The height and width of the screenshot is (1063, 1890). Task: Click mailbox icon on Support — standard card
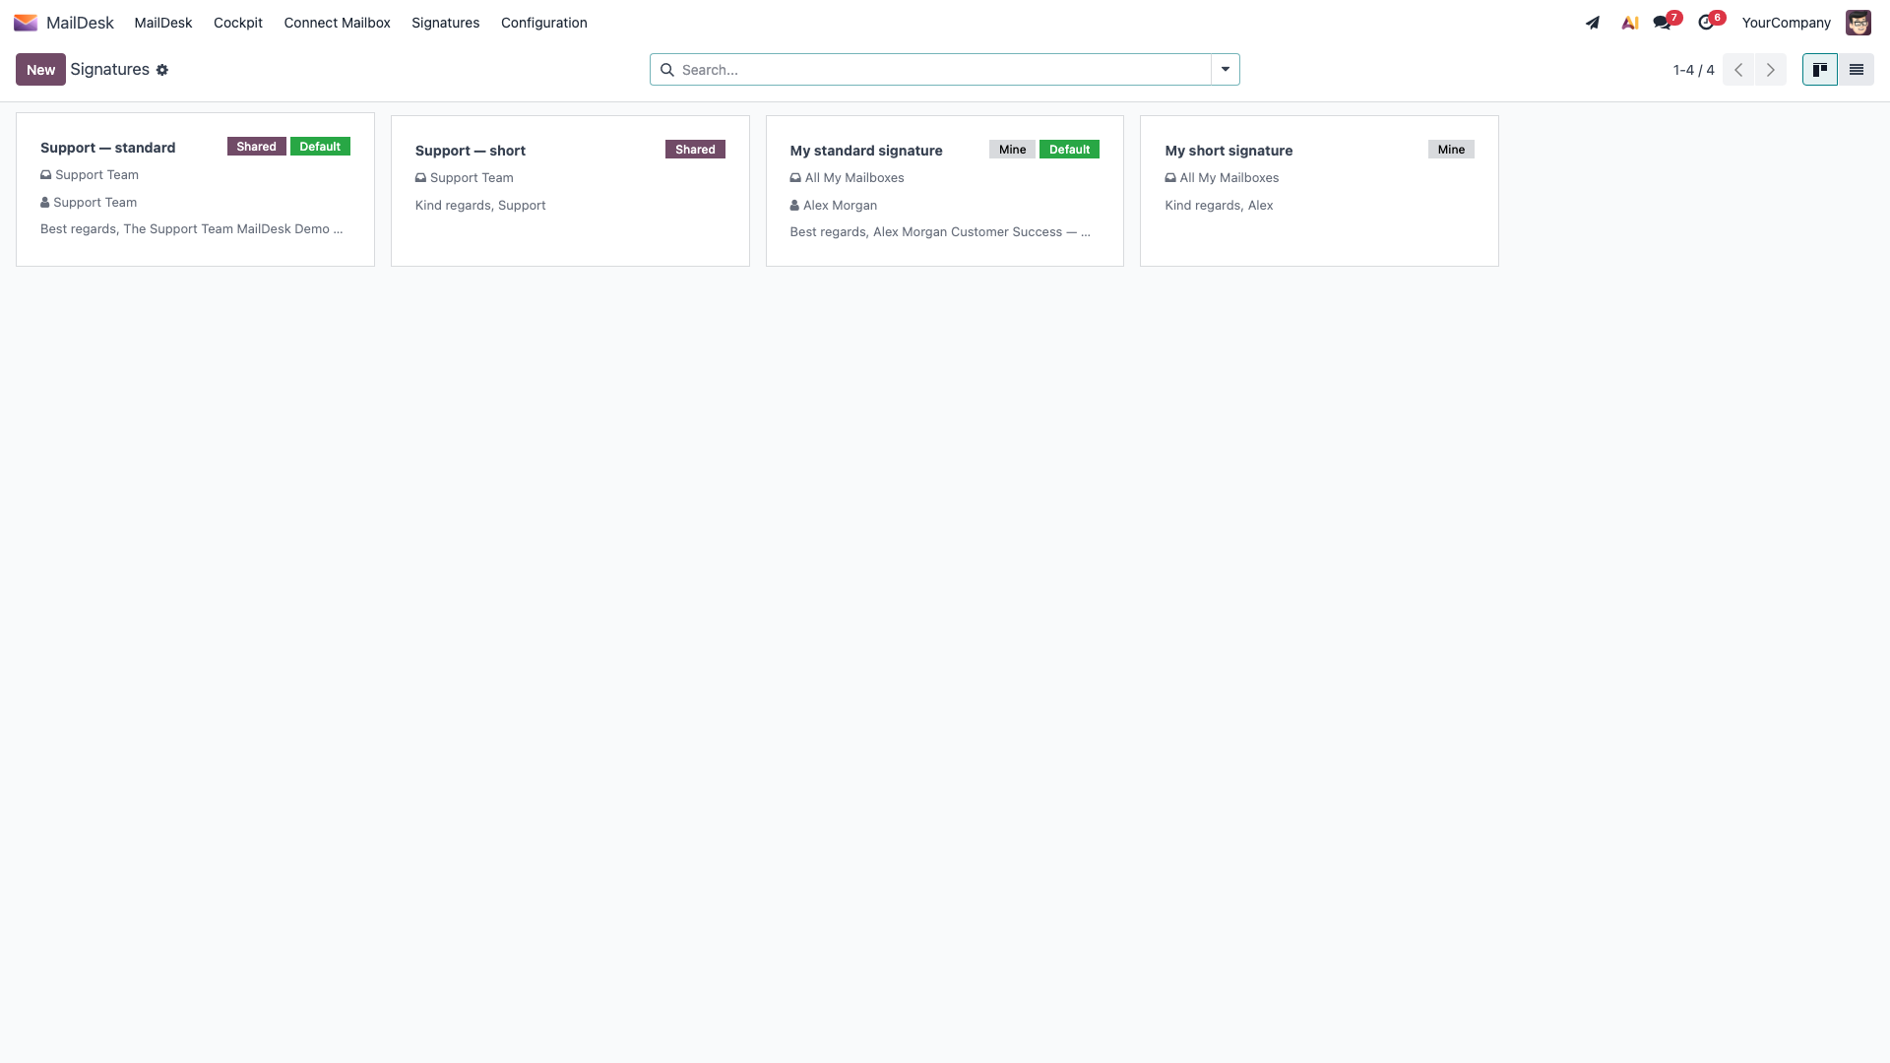pos(45,175)
